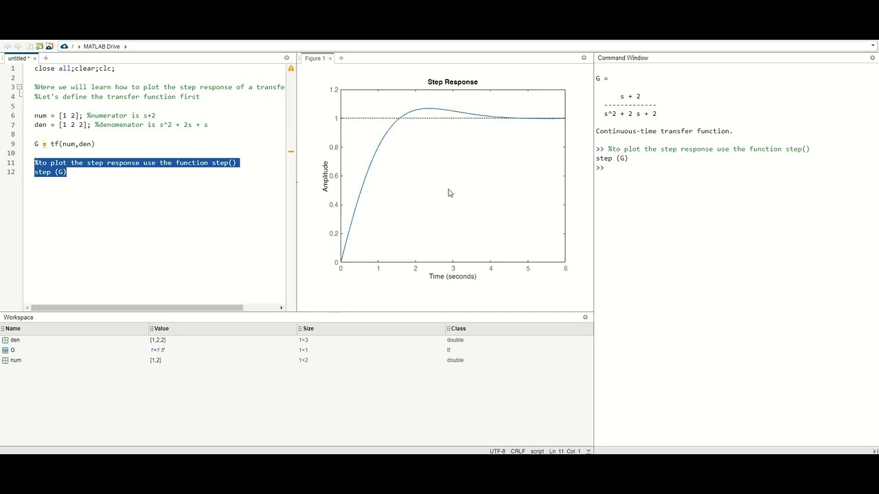
Task: Click the Browse for folder icon
Action: 39,46
